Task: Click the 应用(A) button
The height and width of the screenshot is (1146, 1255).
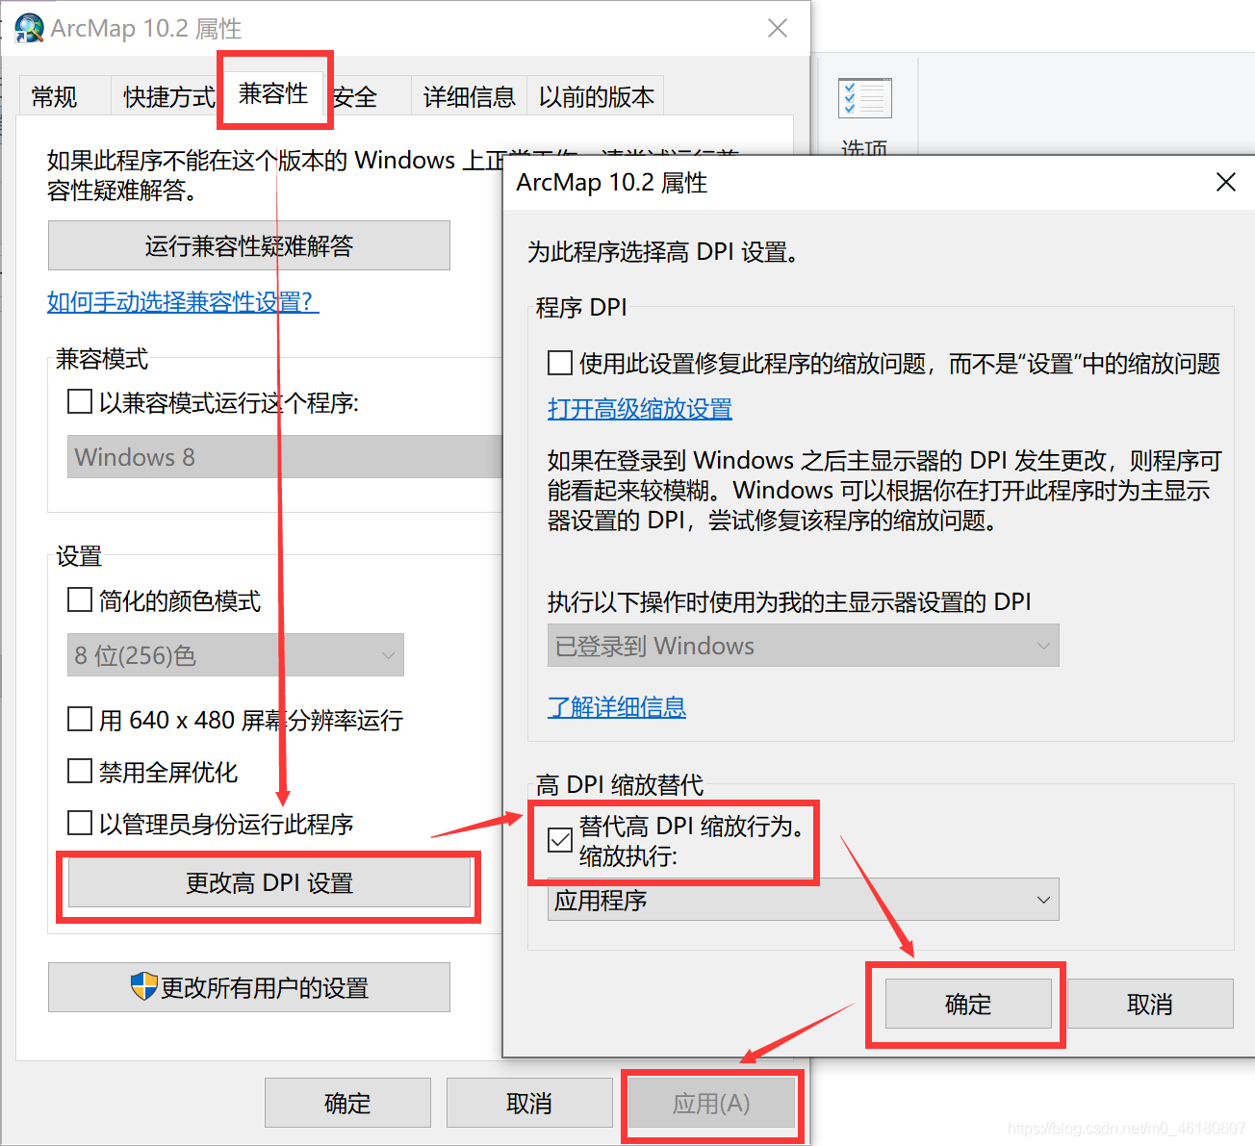Action: click(x=711, y=1103)
